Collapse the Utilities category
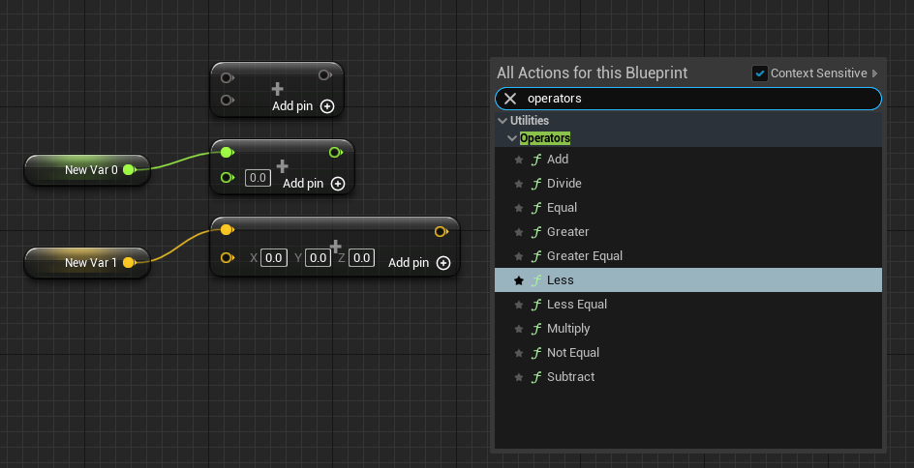This screenshot has width=914, height=468. pos(503,121)
